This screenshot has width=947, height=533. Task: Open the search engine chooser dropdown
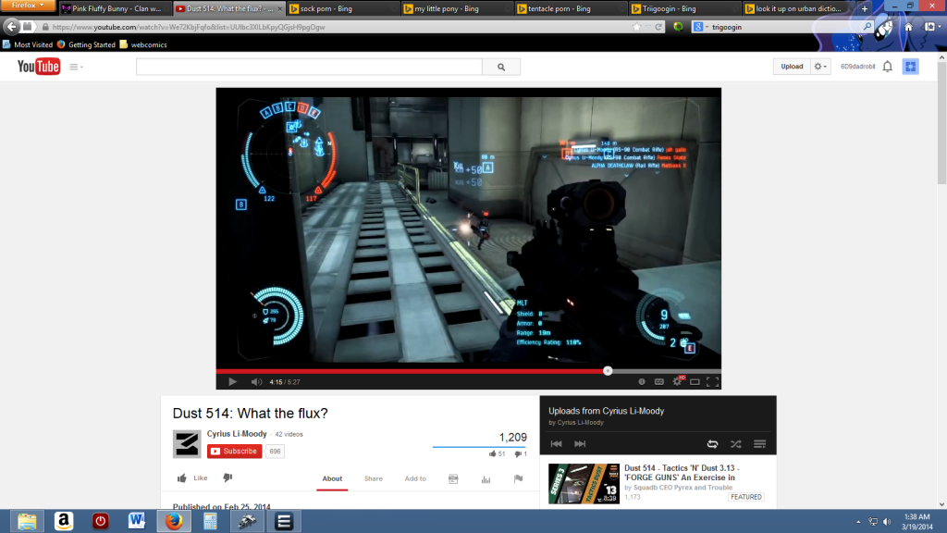[701, 27]
